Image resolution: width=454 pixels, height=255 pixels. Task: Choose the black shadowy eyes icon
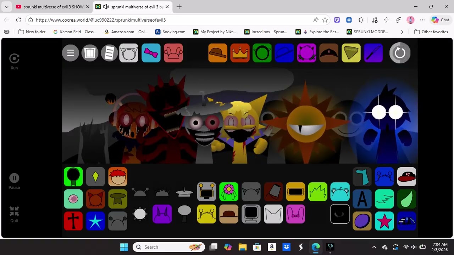(340, 214)
